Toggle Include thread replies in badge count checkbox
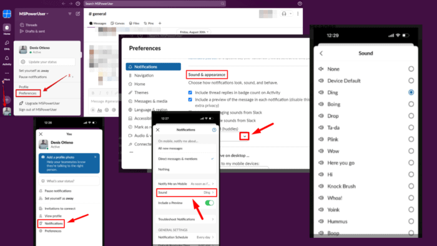437x246 pixels. (190, 92)
